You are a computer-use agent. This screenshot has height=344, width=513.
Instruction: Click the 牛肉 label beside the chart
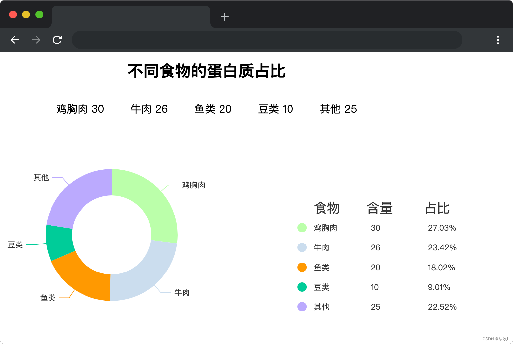point(182,293)
